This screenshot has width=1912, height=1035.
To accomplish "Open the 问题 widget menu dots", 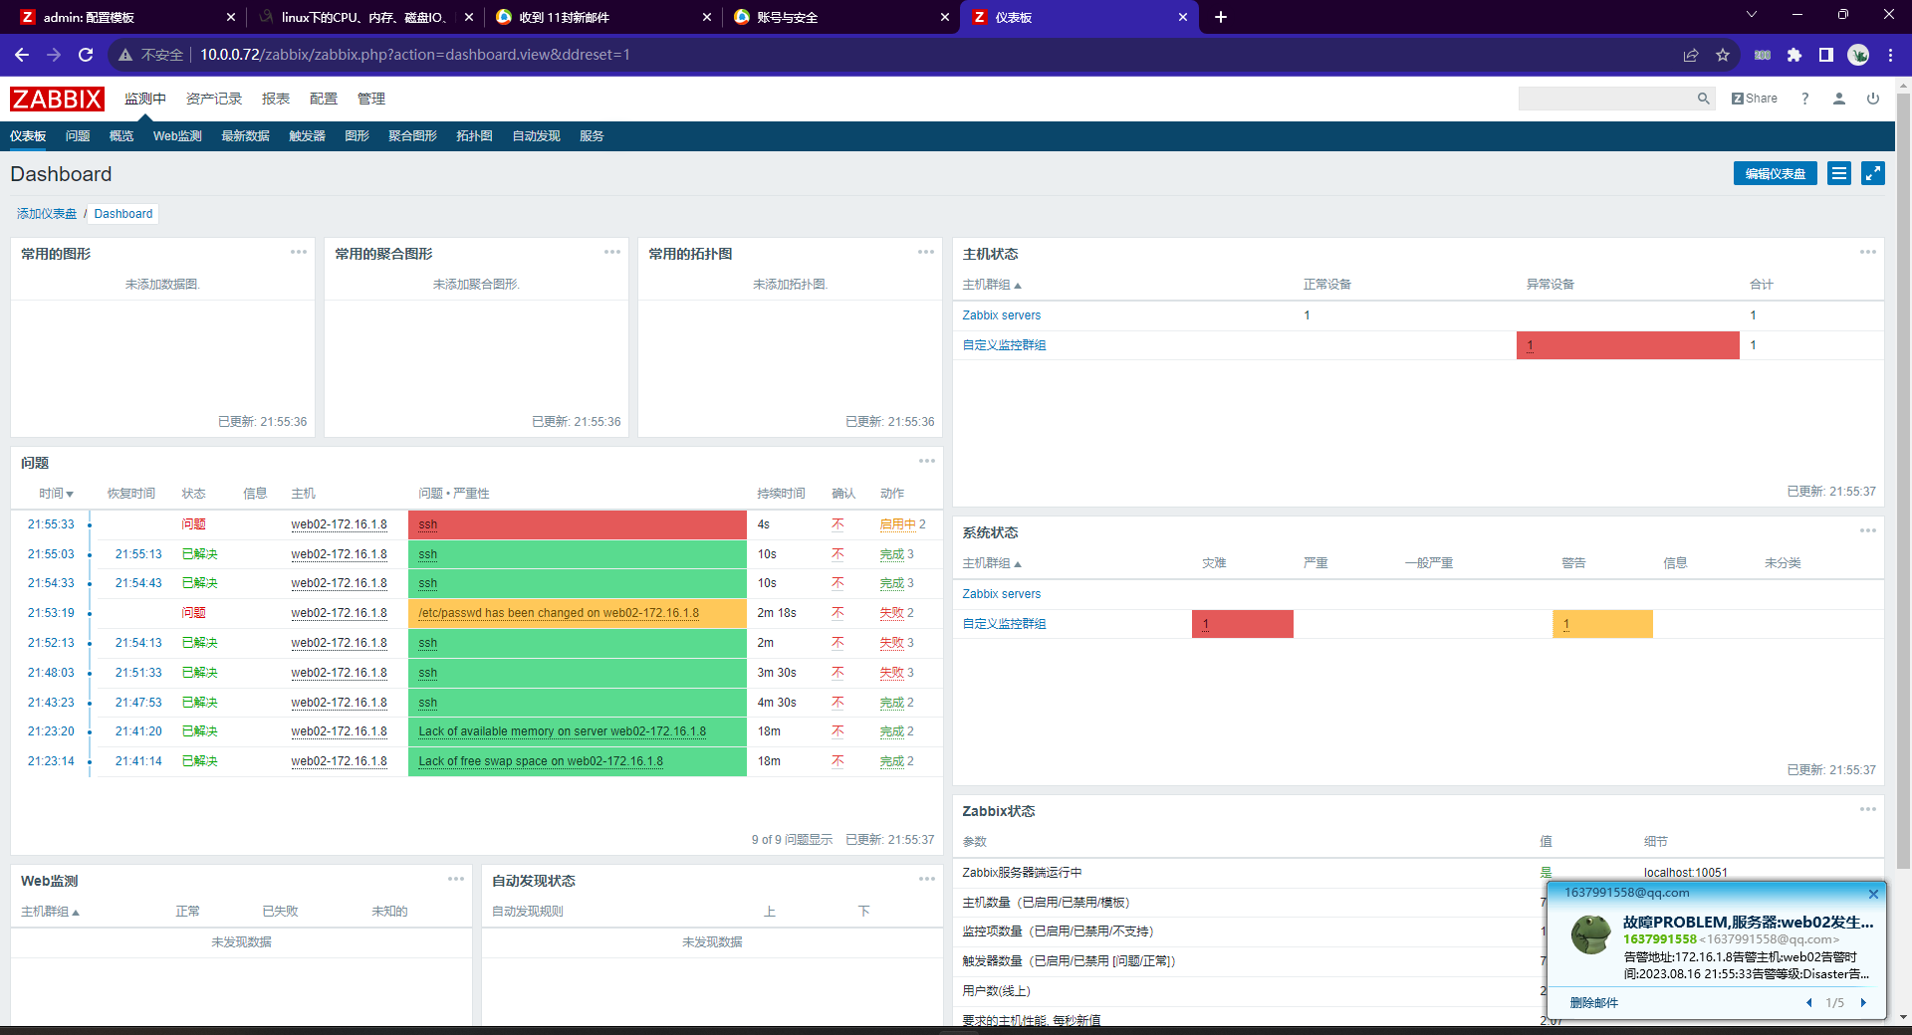I will click(927, 461).
